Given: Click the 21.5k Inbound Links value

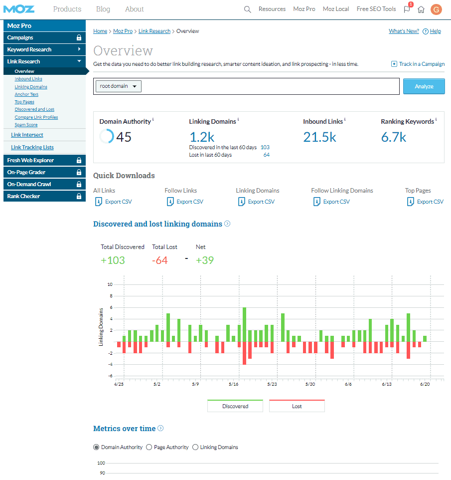Looking at the screenshot, I should pos(319,137).
